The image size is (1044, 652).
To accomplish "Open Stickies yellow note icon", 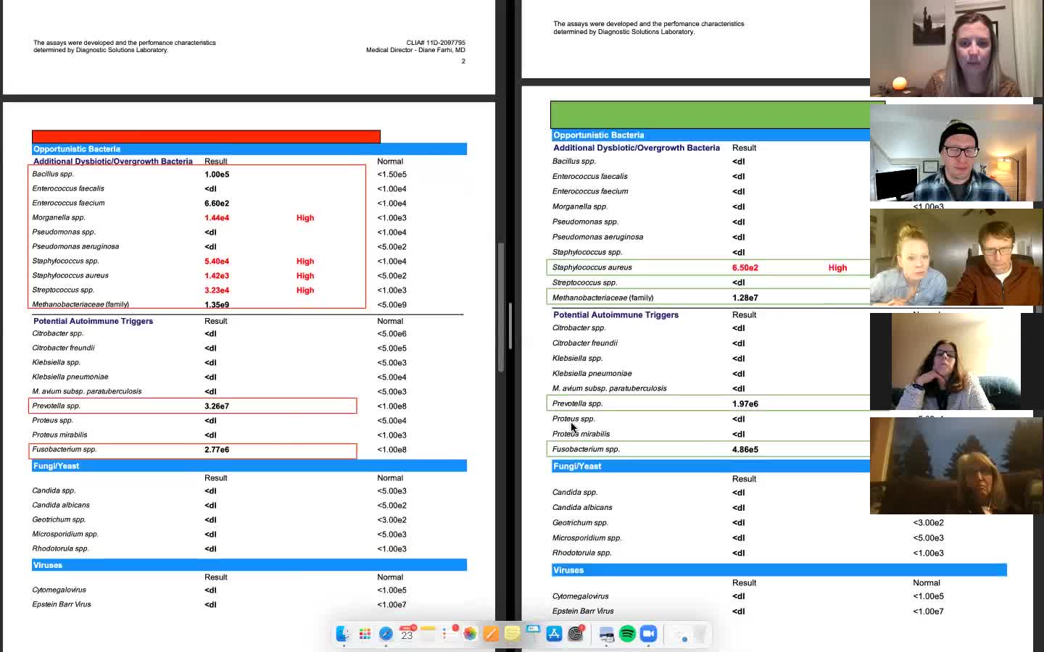I will [x=512, y=634].
